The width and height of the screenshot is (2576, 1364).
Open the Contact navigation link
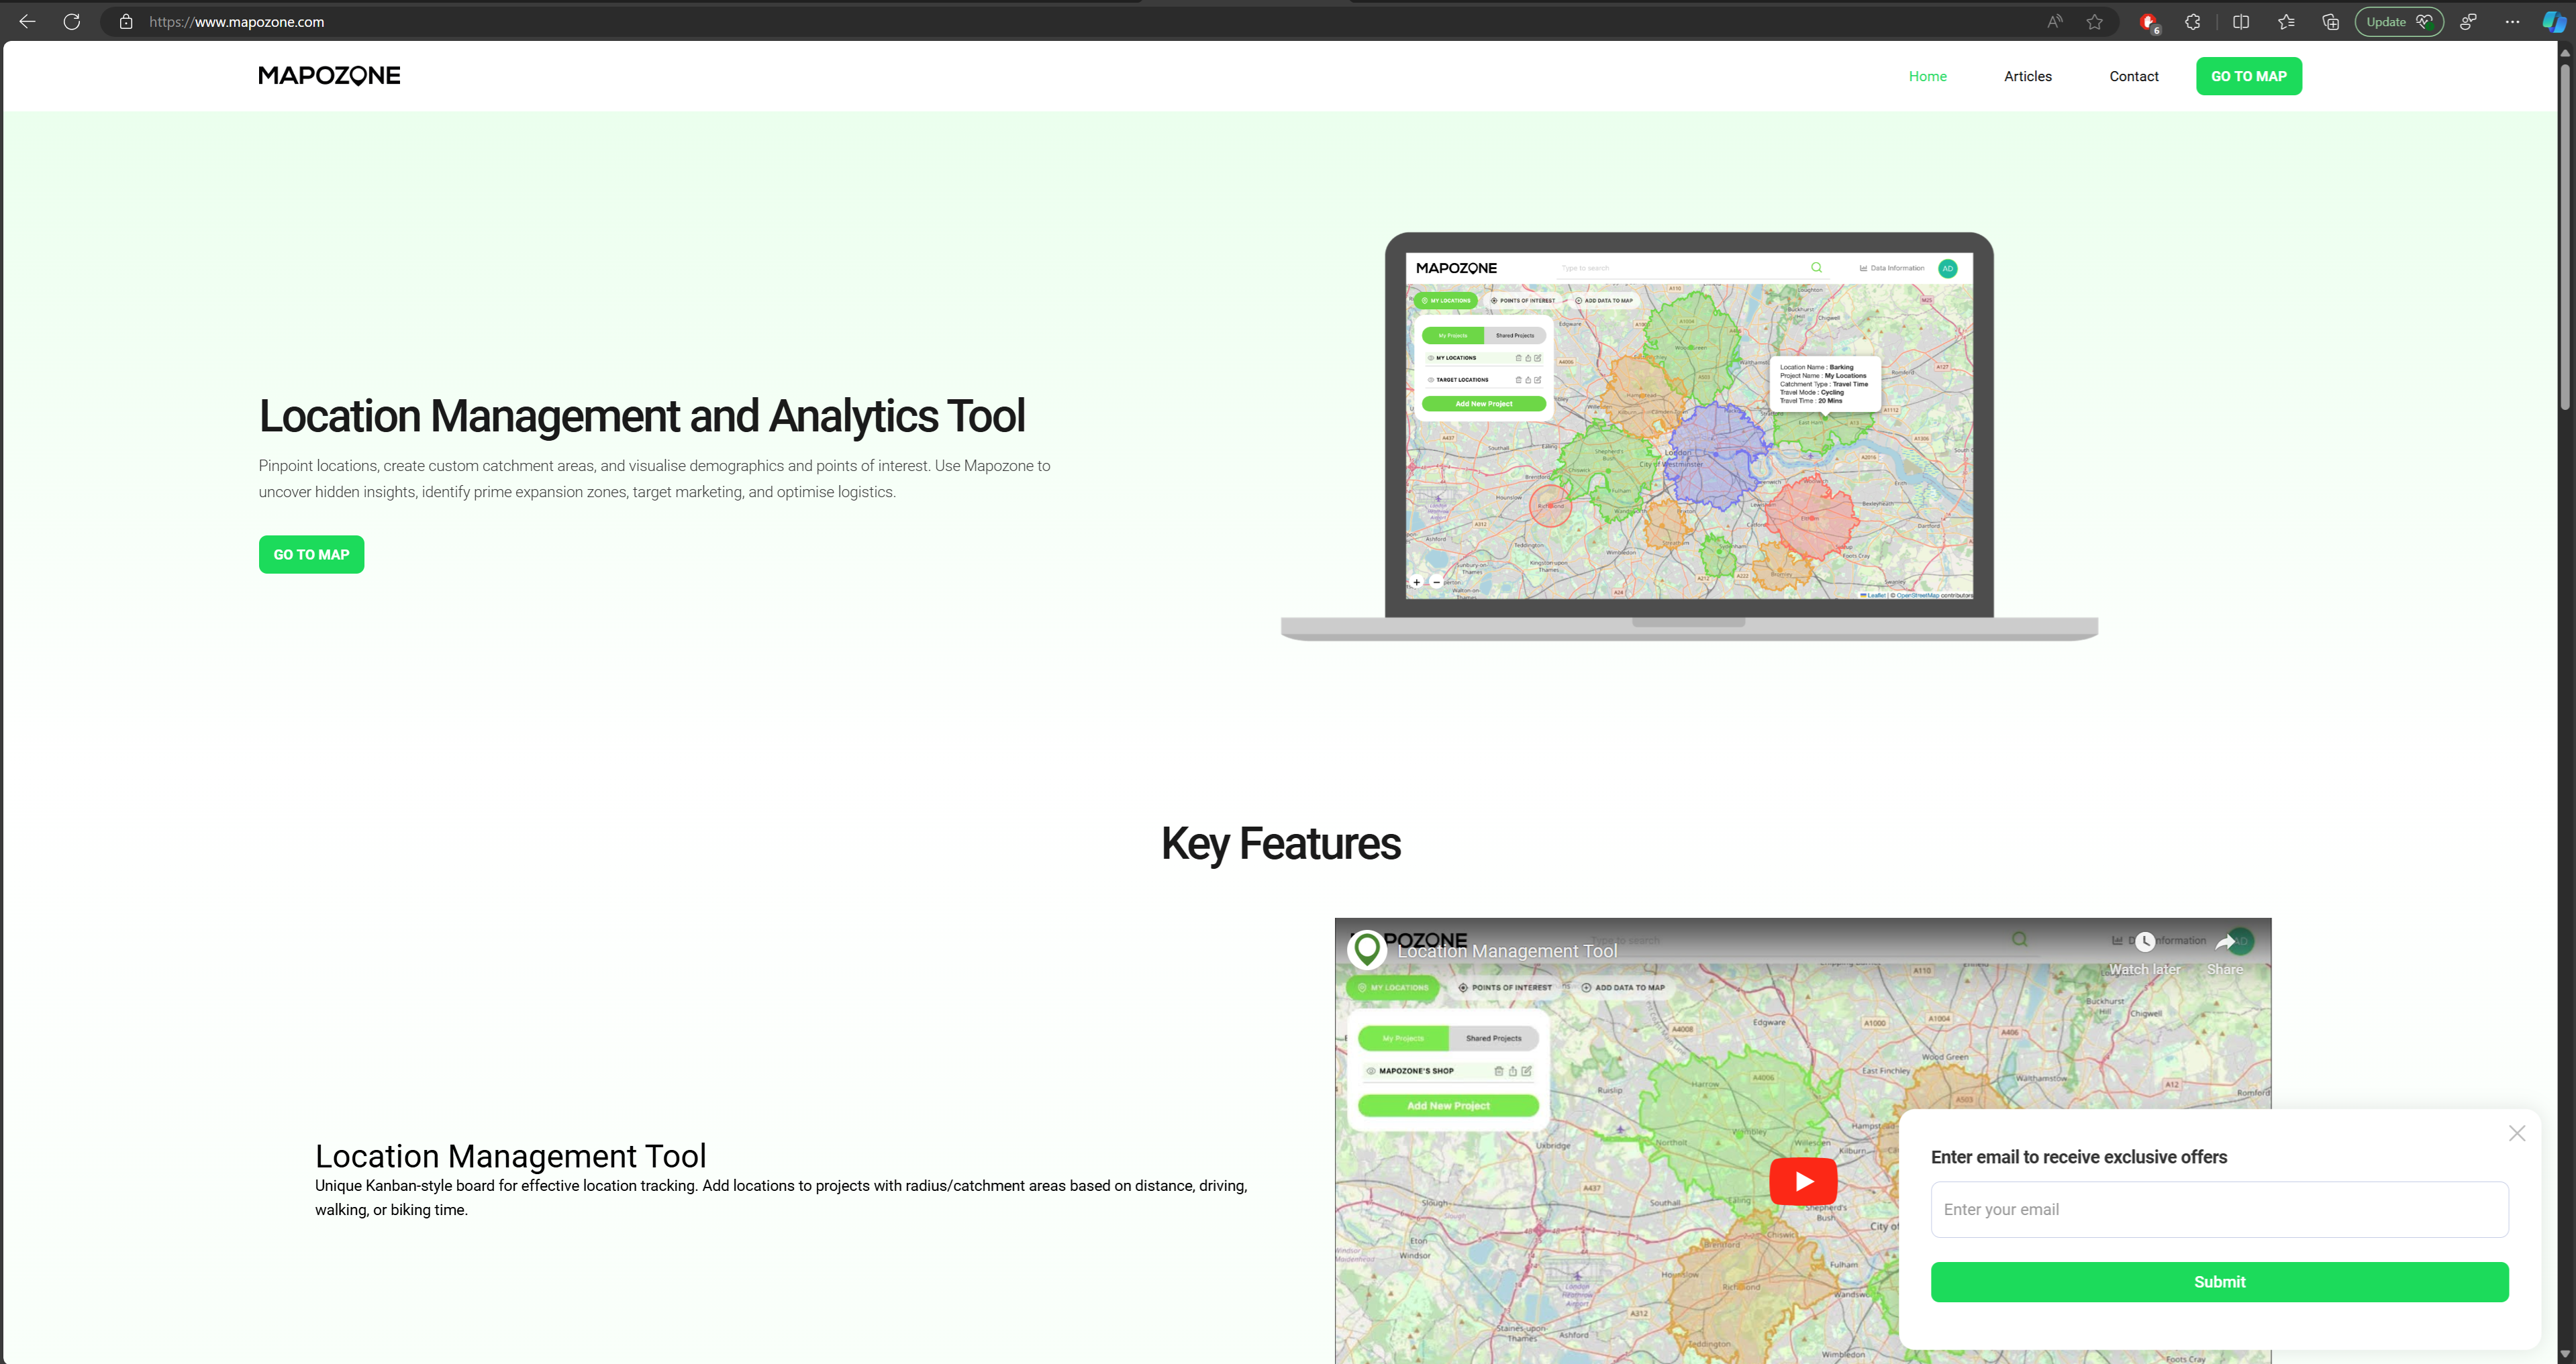(2133, 76)
